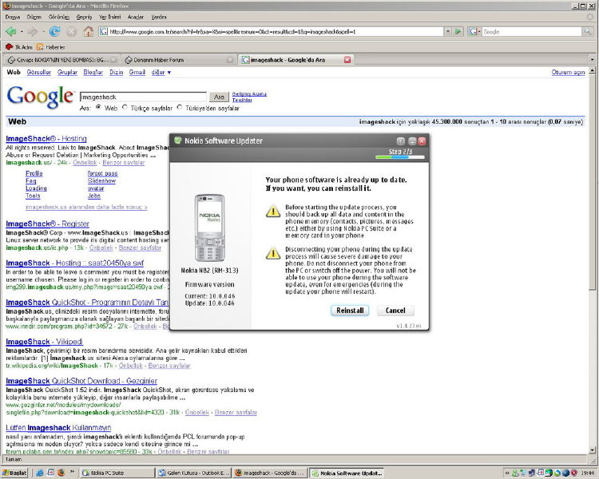The height and width of the screenshot is (479, 599).
Task: Click the Reinstall button
Action: [350, 311]
